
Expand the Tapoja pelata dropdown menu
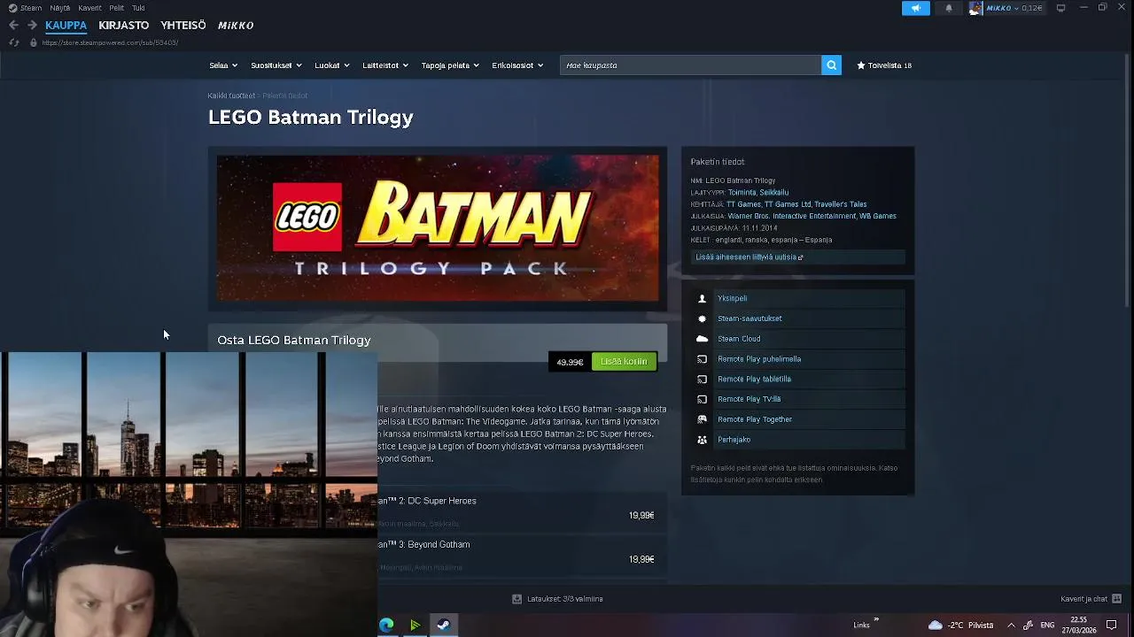point(450,65)
